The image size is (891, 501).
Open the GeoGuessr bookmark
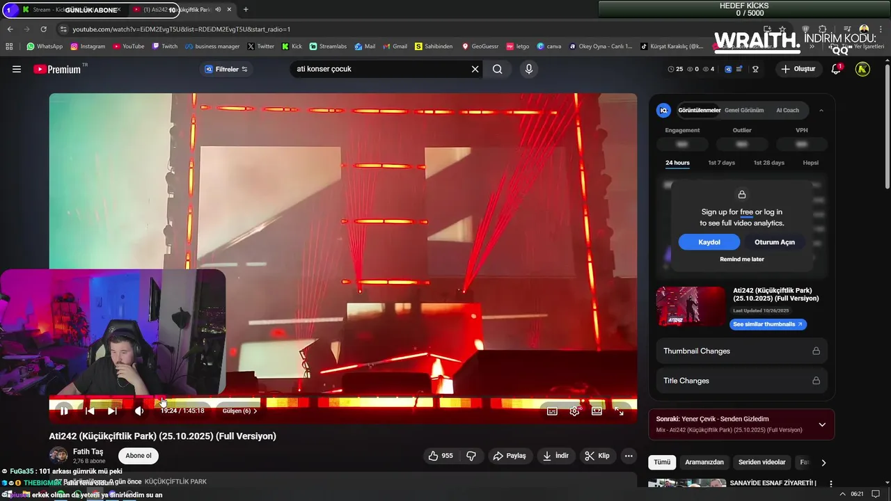coord(480,47)
